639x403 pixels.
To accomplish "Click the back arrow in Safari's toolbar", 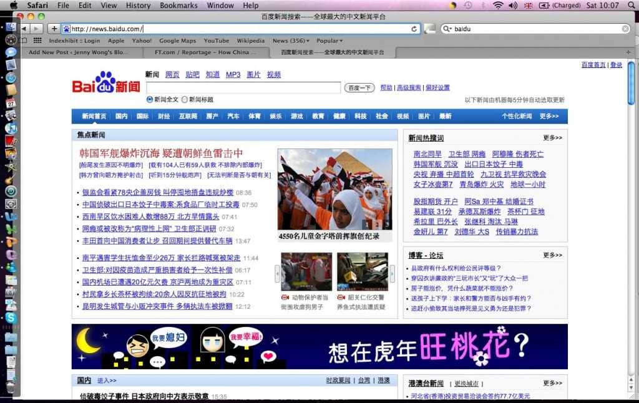I will tap(24, 28).
